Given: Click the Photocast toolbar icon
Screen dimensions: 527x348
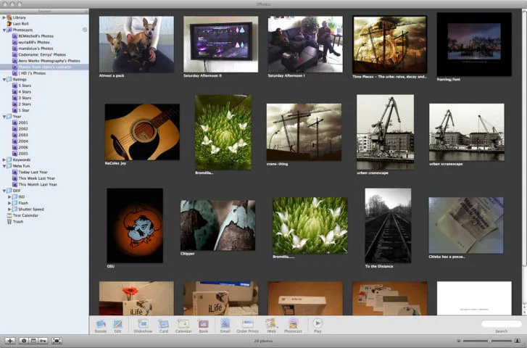Looking at the screenshot, I should coord(293,324).
